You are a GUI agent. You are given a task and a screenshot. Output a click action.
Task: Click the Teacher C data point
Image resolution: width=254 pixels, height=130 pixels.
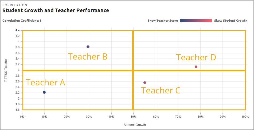click(145, 83)
